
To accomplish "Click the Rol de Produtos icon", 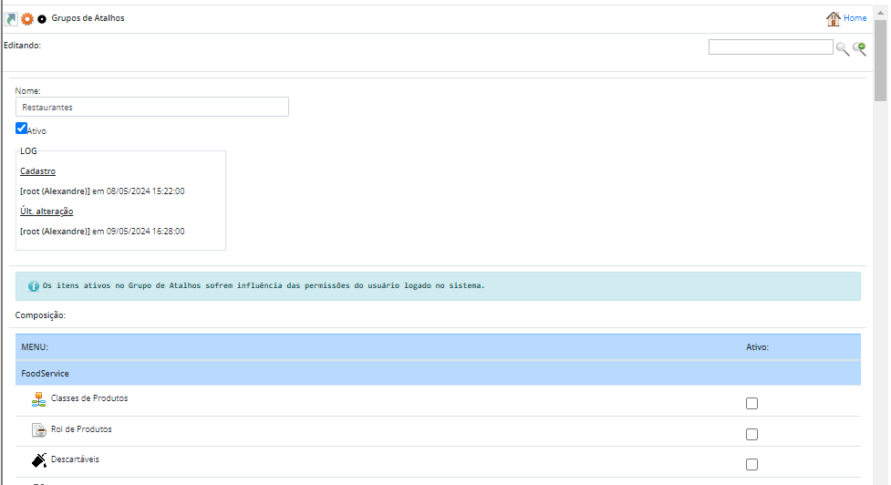I will tap(38, 430).
